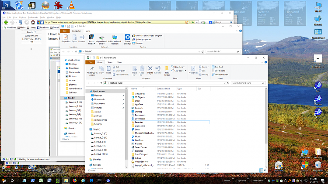This screenshot has width=328, height=184.
Task: Click Open Settings in This PC ribbon
Action: click(x=127, y=39)
